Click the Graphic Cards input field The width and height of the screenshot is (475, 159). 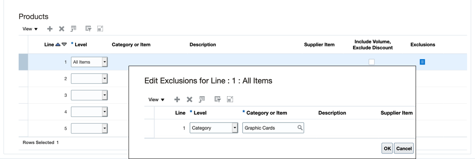[273, 128]
